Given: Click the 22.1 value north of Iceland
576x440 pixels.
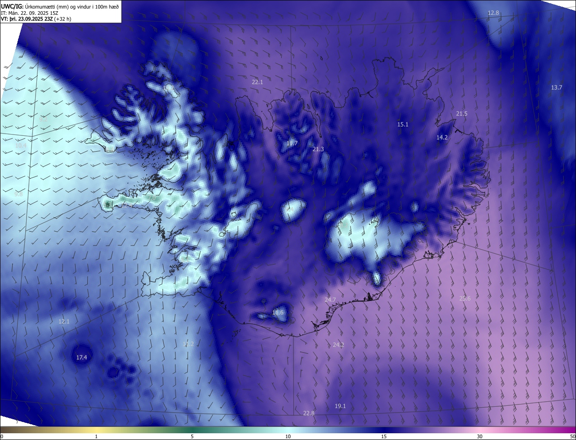Looking at the screenshot, I should (257, 82).
